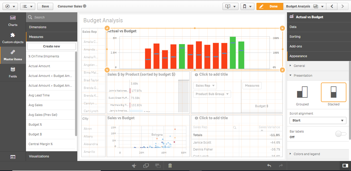Undo the last action
Viewport: 351px width, 171px height.
(x=269, y=166)
